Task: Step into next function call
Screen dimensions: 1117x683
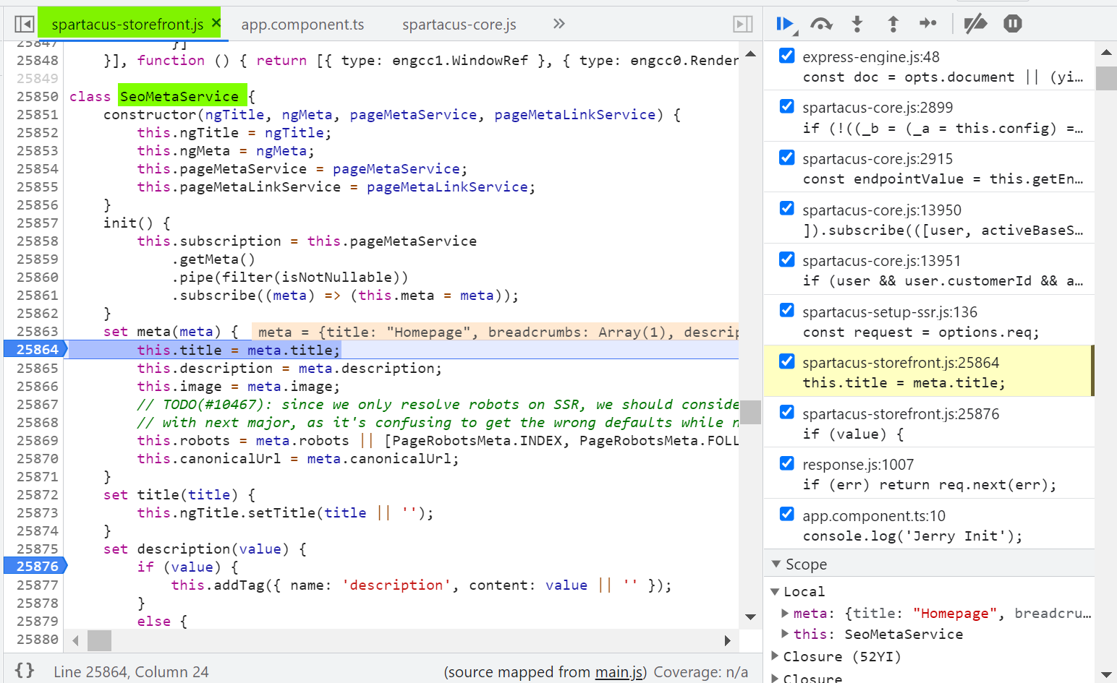Action: (857, 25)
